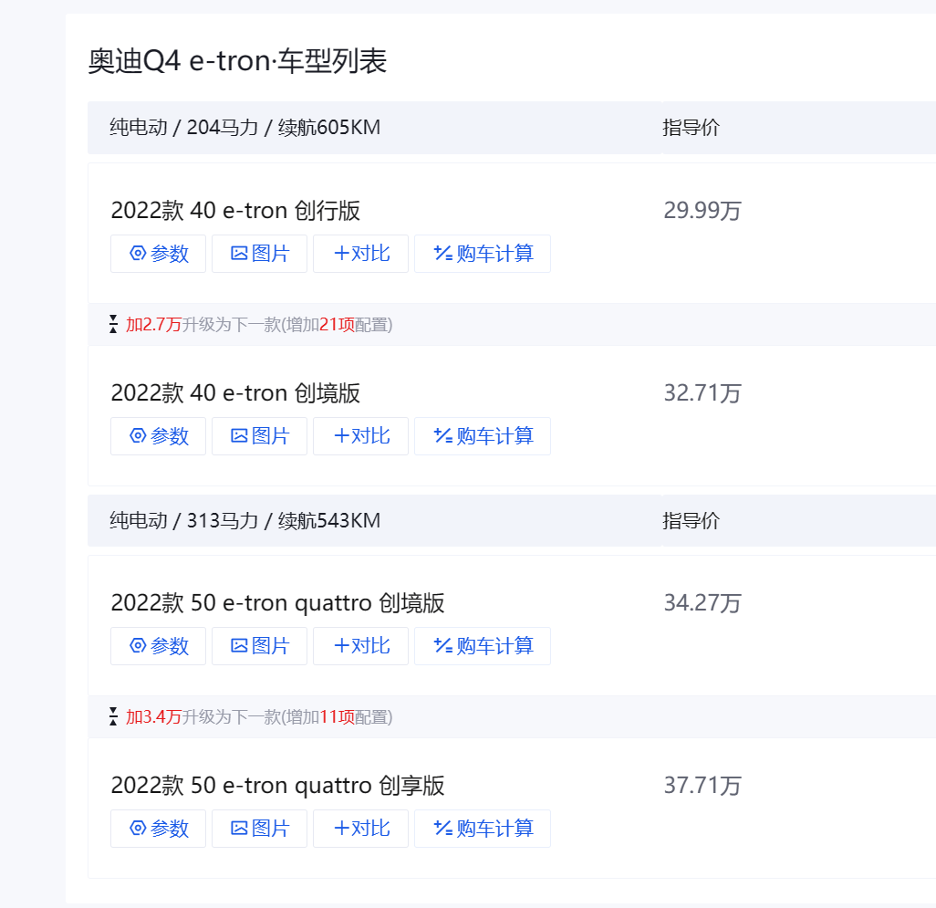This screenshot has width=936, height=908.
Task: View 图片 of 50 e-tron quattro 创境版
Action: coord(260,646)
